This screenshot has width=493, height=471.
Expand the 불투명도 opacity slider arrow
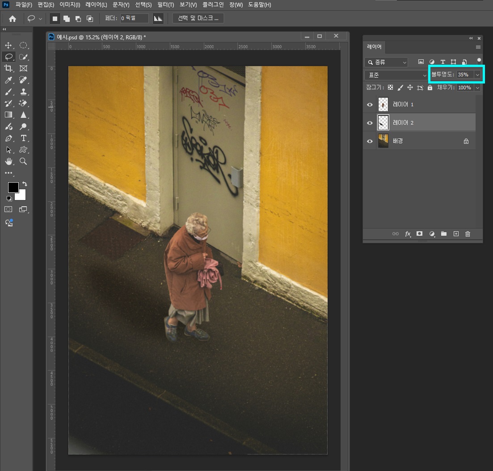477,75
